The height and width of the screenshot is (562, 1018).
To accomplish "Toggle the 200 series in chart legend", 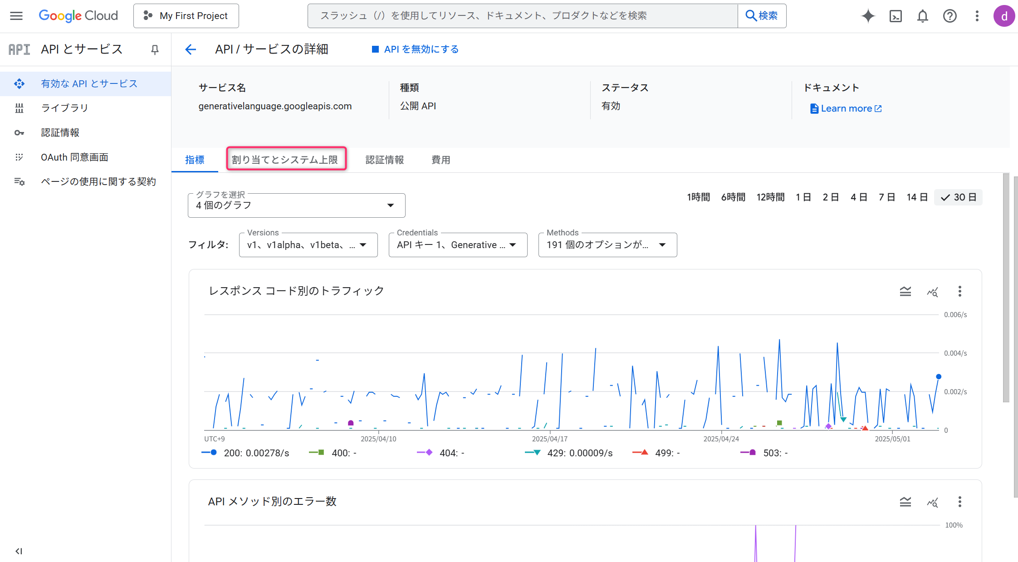I will coord(245,453).
